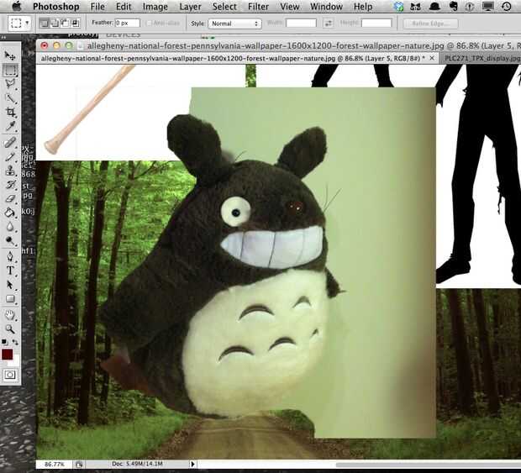Choose Subtract from Selection mode
The image size is (521, 473).
coord(66,23)
